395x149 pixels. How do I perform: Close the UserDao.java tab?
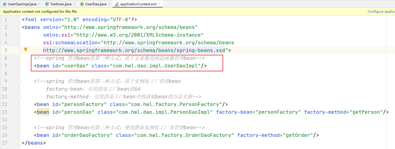pos(110,4)
